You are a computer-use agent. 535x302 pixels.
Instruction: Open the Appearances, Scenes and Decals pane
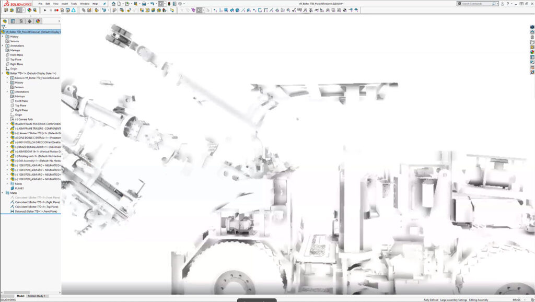pos(531,52)
